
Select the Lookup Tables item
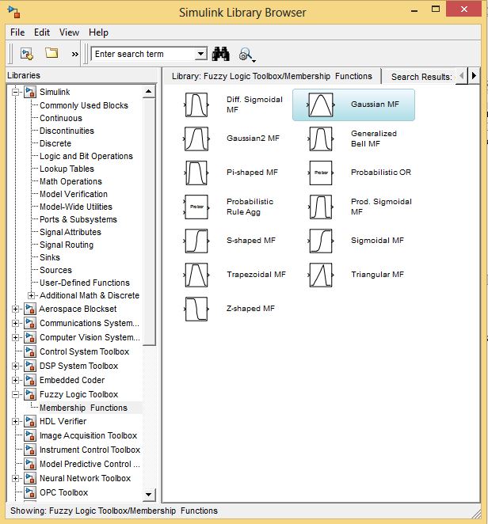click(67, 169)
